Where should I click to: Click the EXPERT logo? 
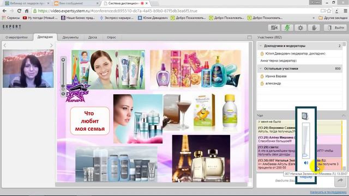coord(12,27)
